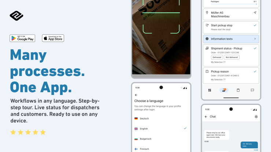The image size is (271, 152).
Task: Open the chat tab in bottom navigation
Action: tap(252, 90)
